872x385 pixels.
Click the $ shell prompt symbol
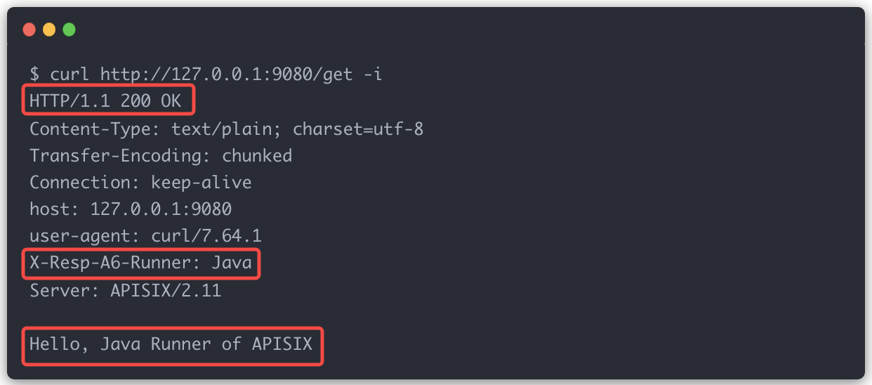pyautogui.click(x=34, y=74)
